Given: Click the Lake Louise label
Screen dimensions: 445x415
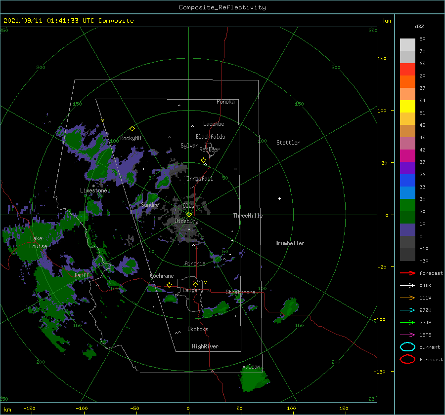Looking at the screenshot, I should tap(38, 242).
